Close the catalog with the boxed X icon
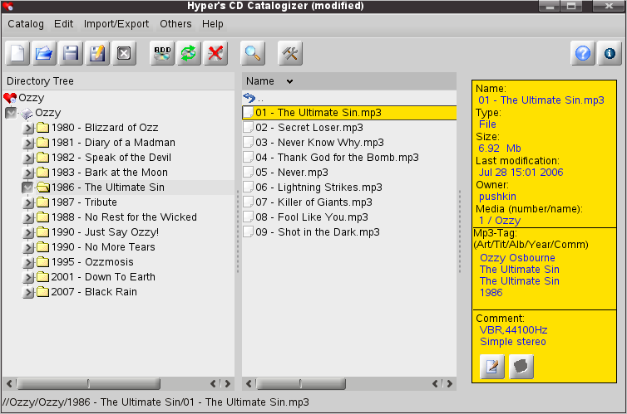The image size is (627, 414). tap(124, 53)
